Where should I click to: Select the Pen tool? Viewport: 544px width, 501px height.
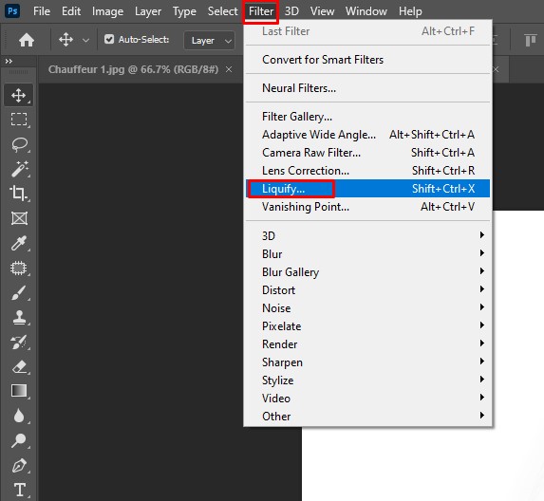tap(19, 466)
